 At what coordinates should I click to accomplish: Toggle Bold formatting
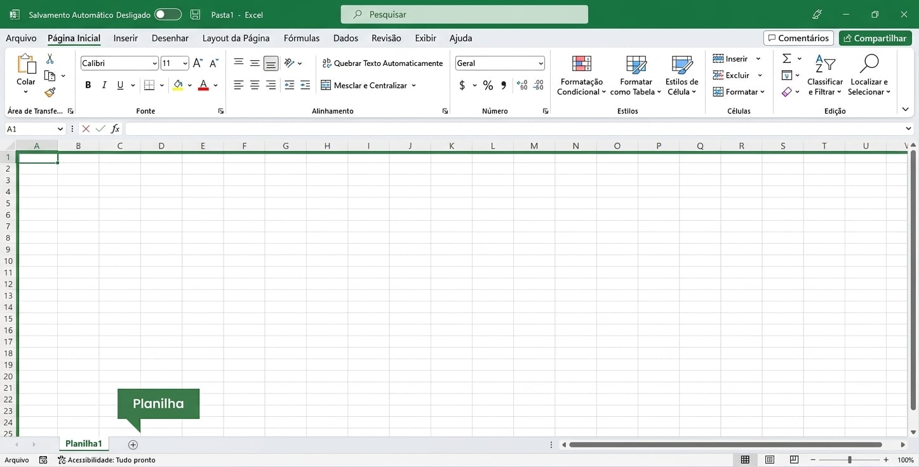pyautogui.click(x=88, y=85)
